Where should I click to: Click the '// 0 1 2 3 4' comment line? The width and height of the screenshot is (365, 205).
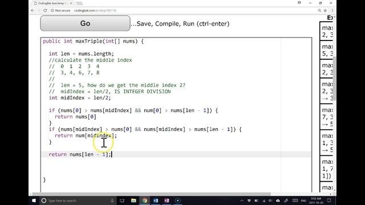coord(74,66)
